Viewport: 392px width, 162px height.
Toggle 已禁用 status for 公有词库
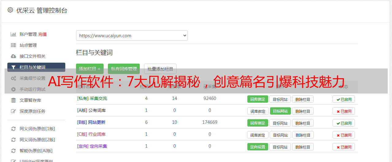(344, 111)
